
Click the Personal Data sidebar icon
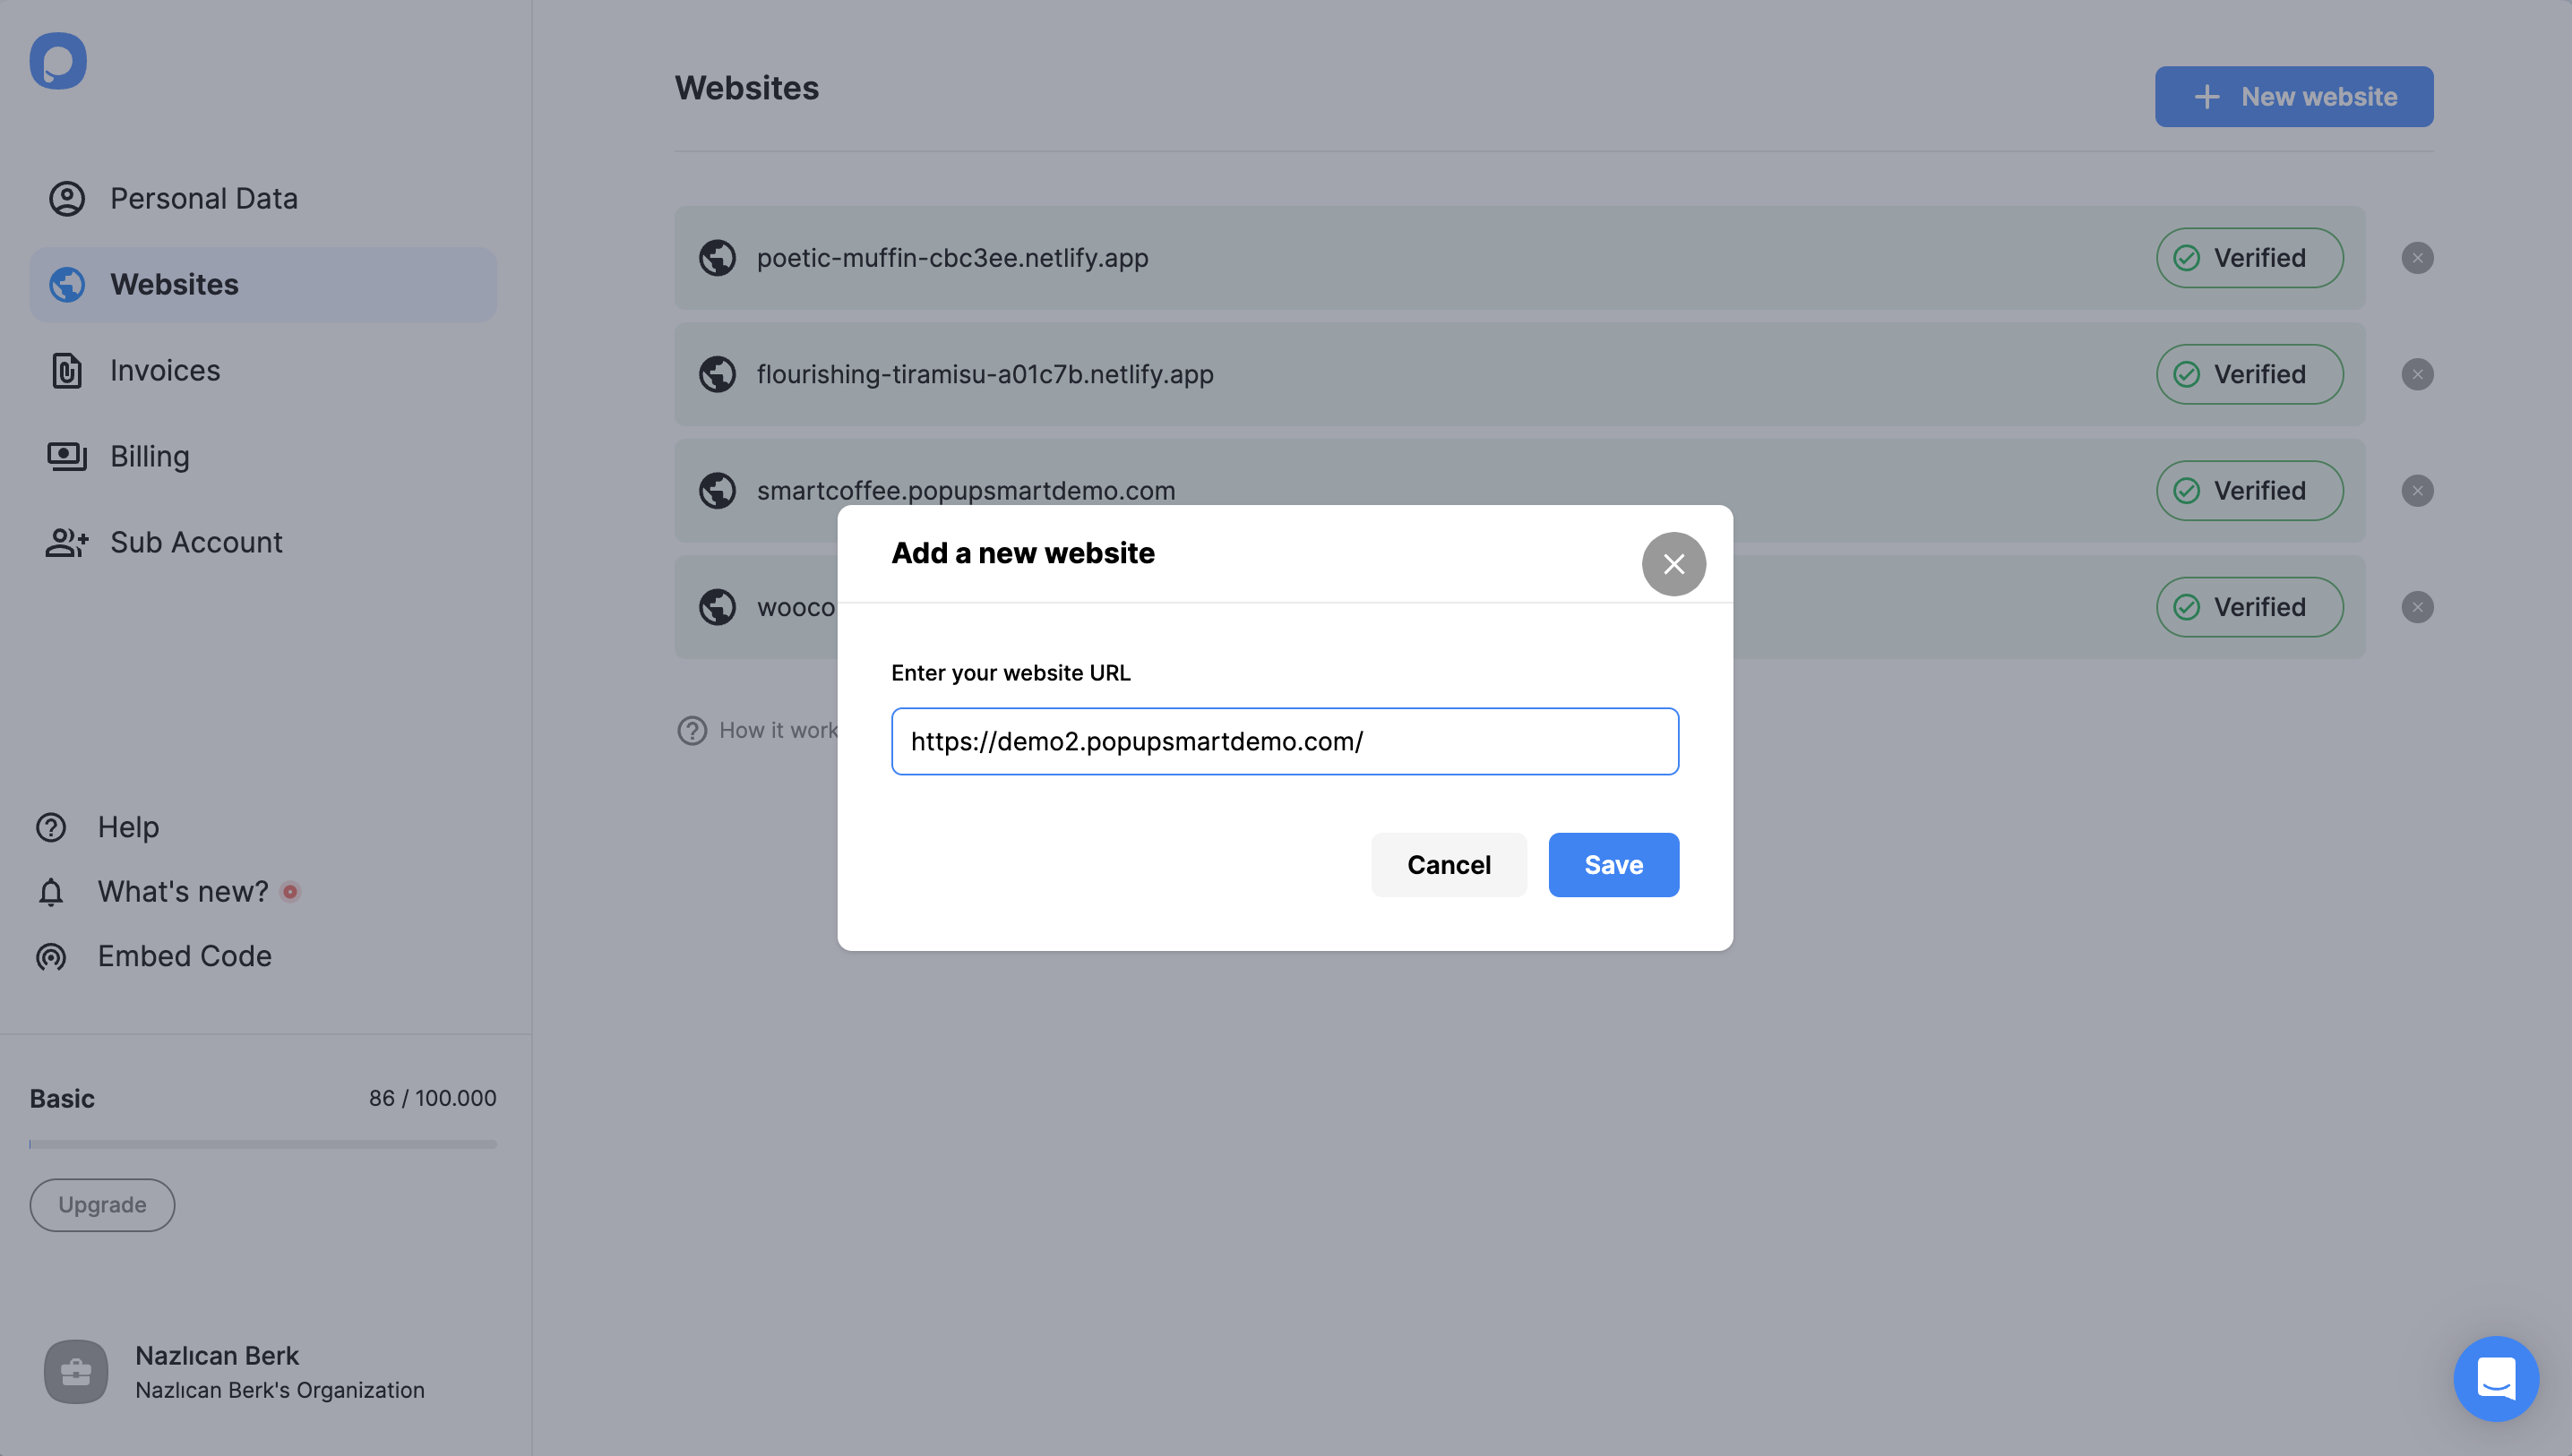(x=67, y=198)
